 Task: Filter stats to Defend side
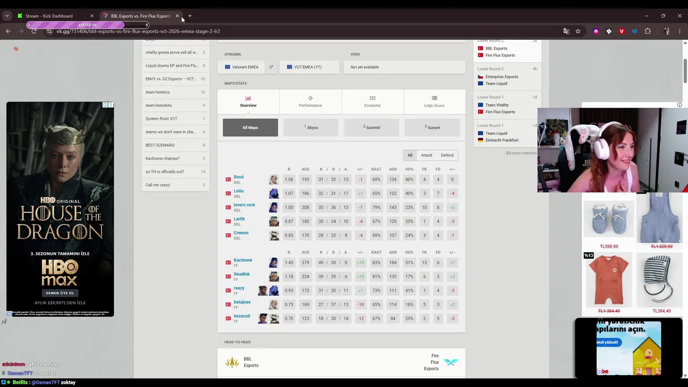(x=447, y=155)
